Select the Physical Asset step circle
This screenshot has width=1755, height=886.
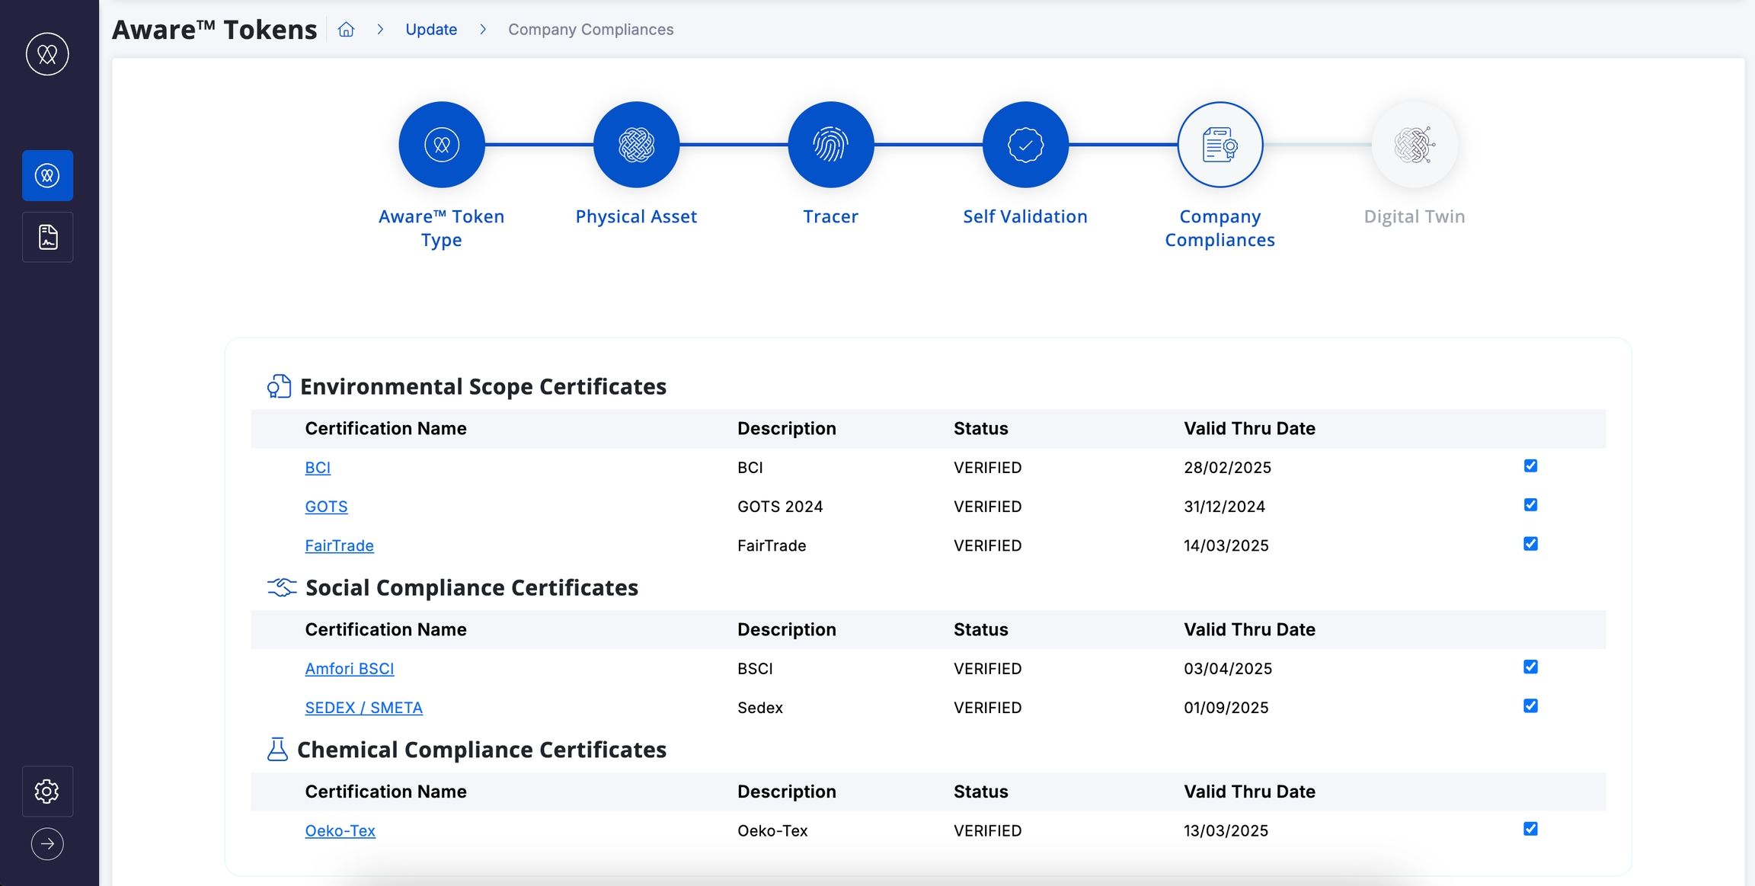[x=636, y=145]
